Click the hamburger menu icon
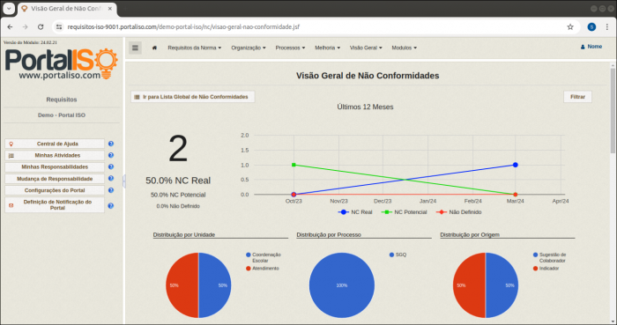Viewport: 617px width, 325px height. (x=135, y=48)
